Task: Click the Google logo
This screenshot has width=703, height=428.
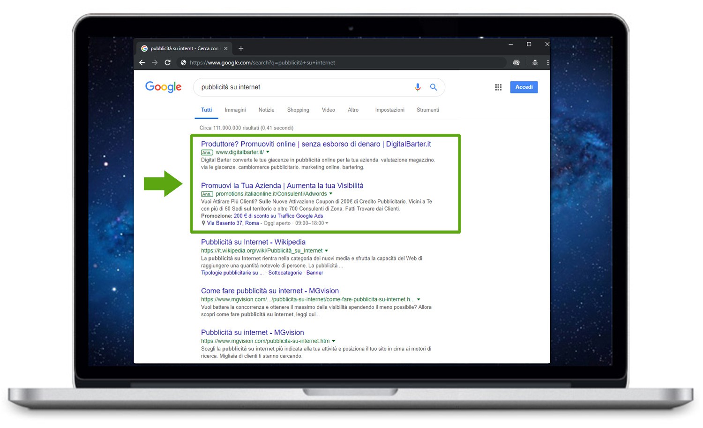Action: click(x=163, y=87)
